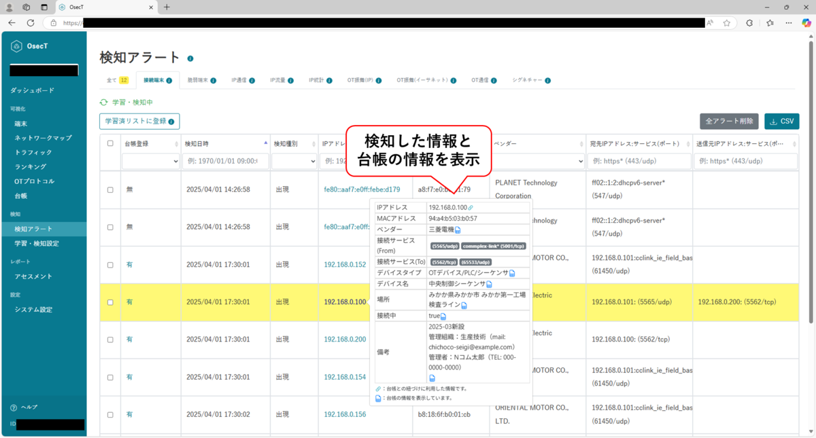Open システム設定 in the sidebar
The height and width of the screenshot is (438, 816).
point(33,310)
